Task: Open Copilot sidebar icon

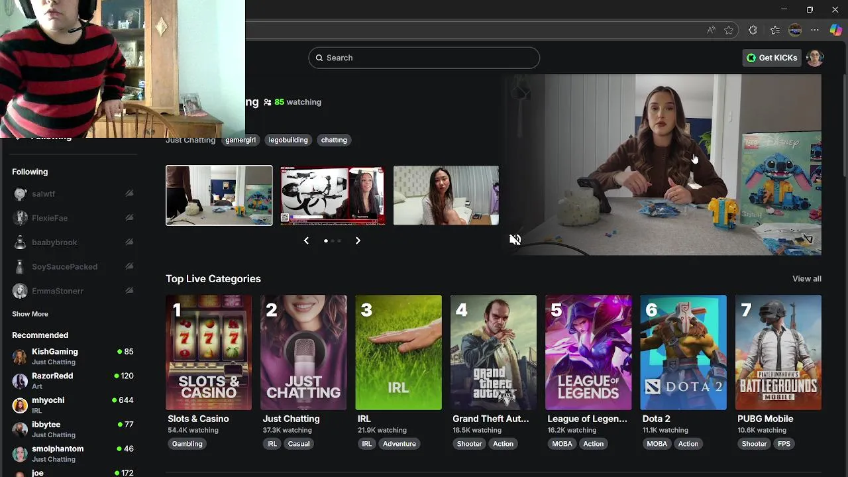Action: [836, 30]
